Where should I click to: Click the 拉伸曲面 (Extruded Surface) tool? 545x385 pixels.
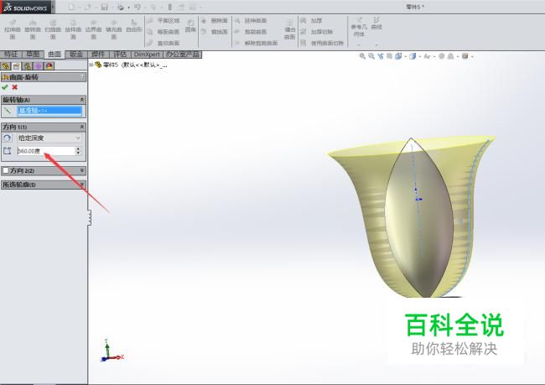(13, 29)
